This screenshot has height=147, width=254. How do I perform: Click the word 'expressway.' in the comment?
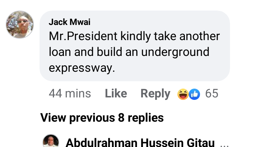click(x=82, y=68)
